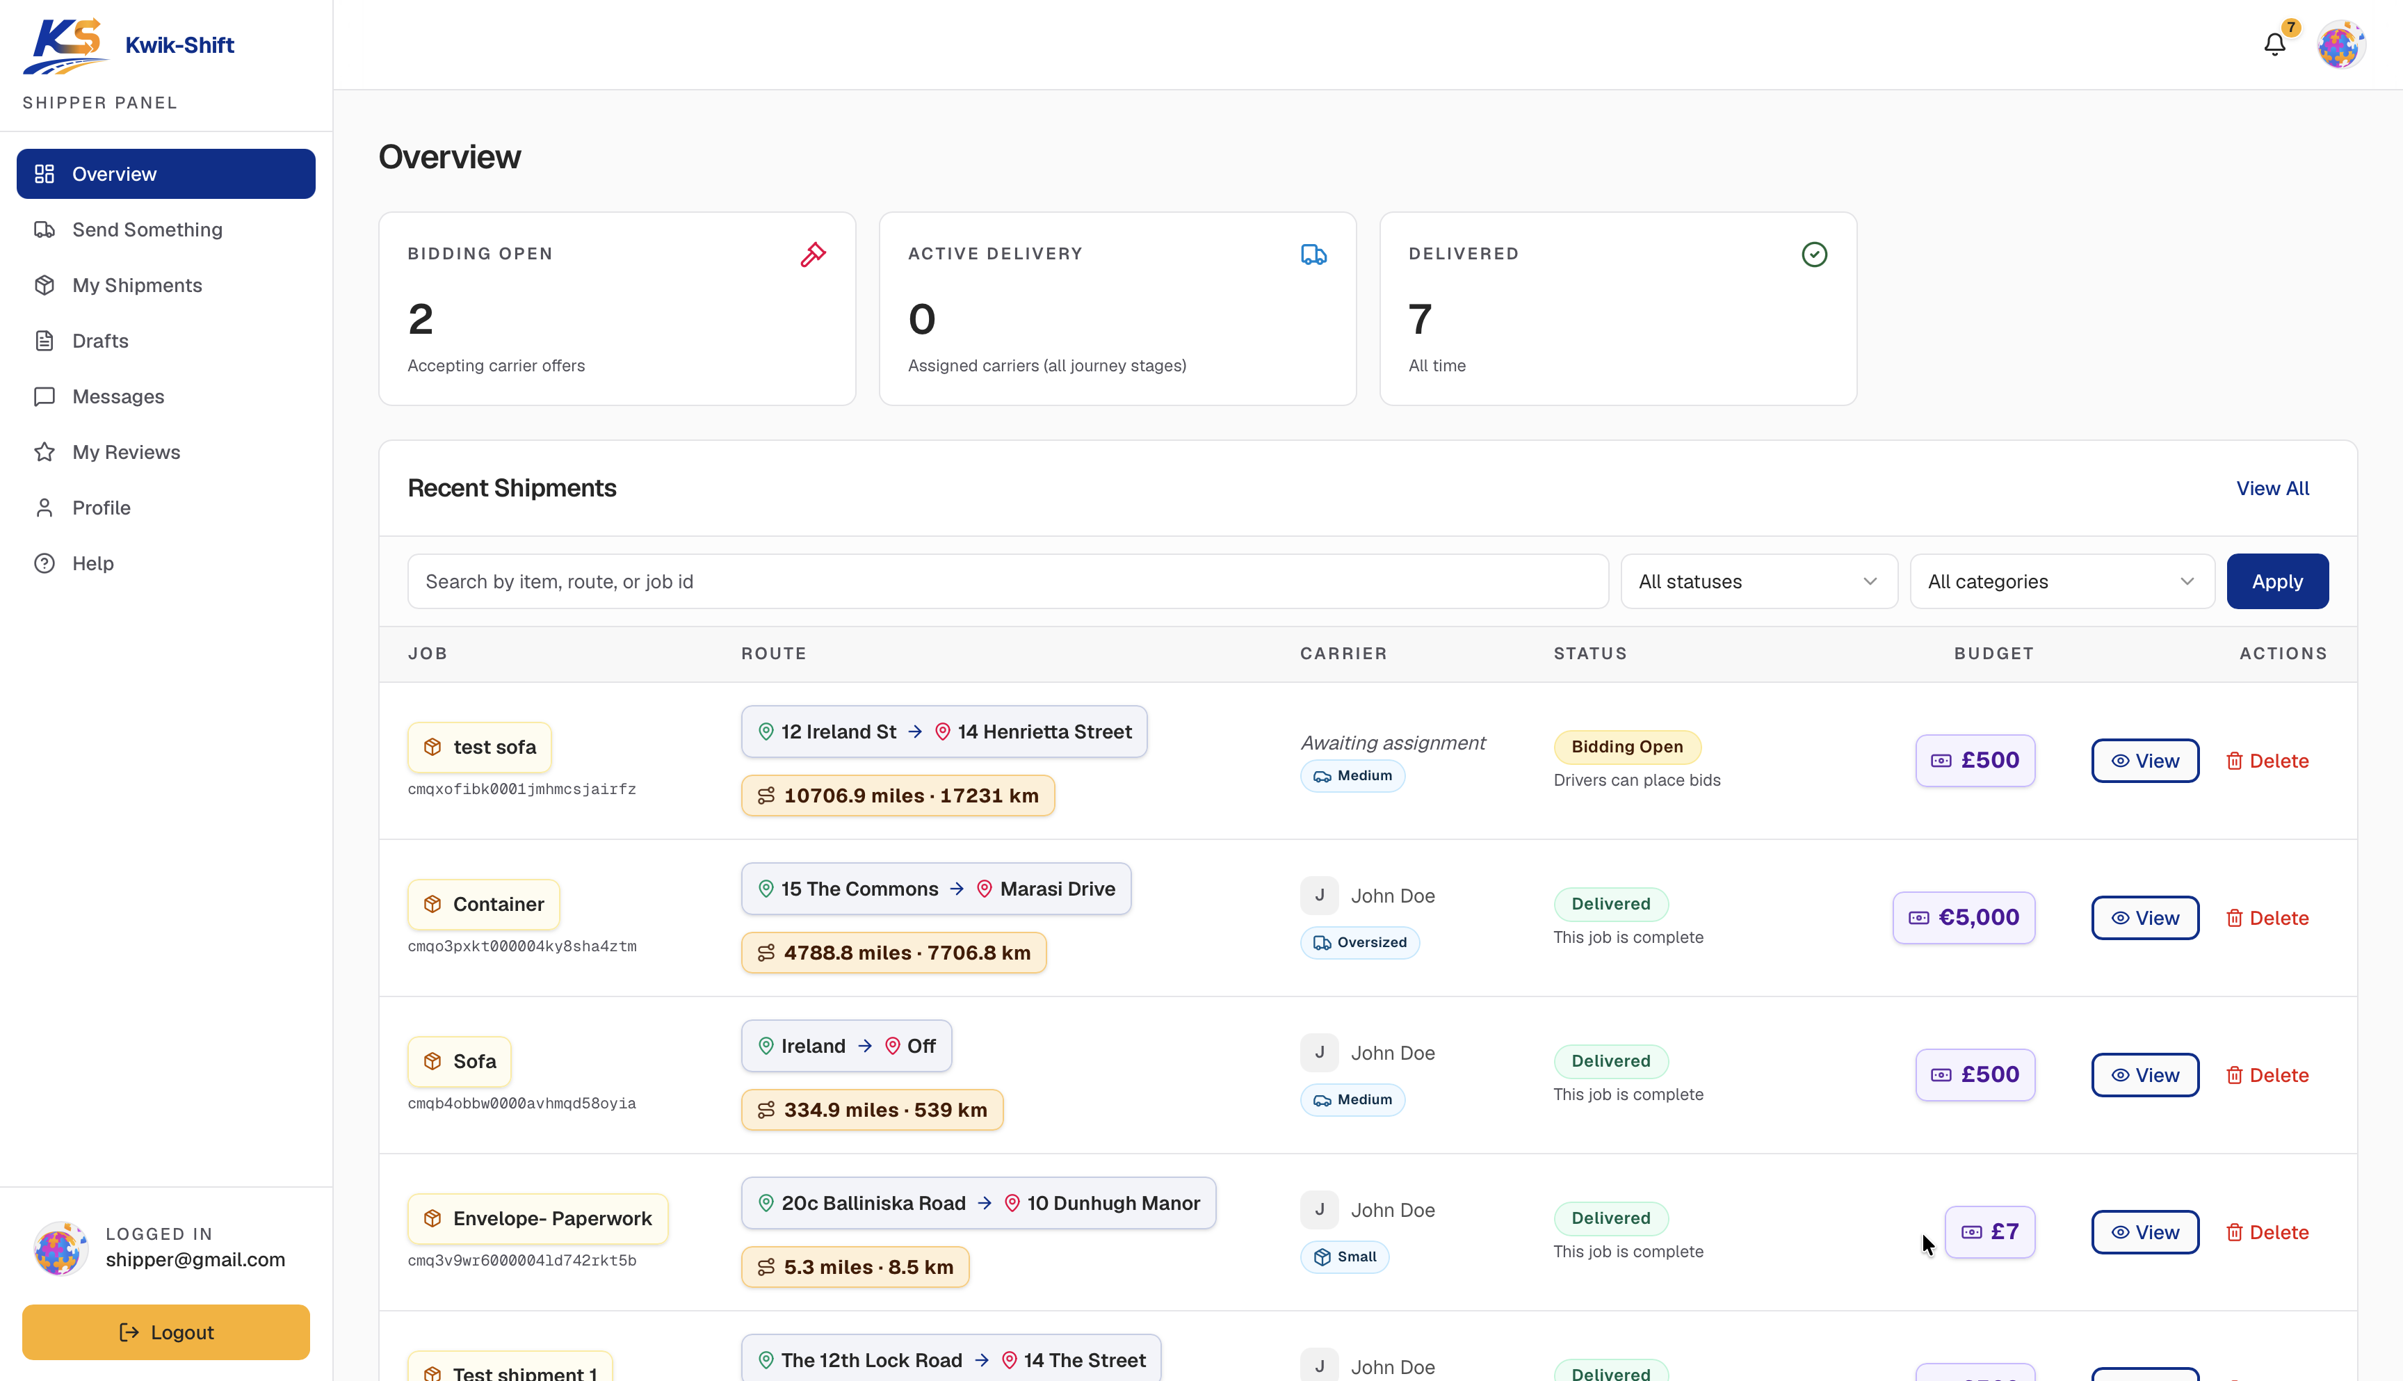2403x1381 pixels.
Task: Click the Oversized vehicle tag
Action: coord(1360,943)
